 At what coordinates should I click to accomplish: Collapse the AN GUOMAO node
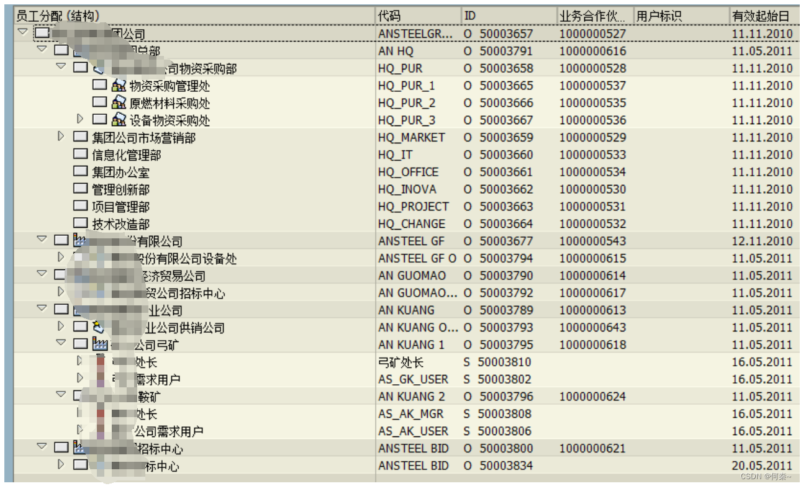[42, 274]
